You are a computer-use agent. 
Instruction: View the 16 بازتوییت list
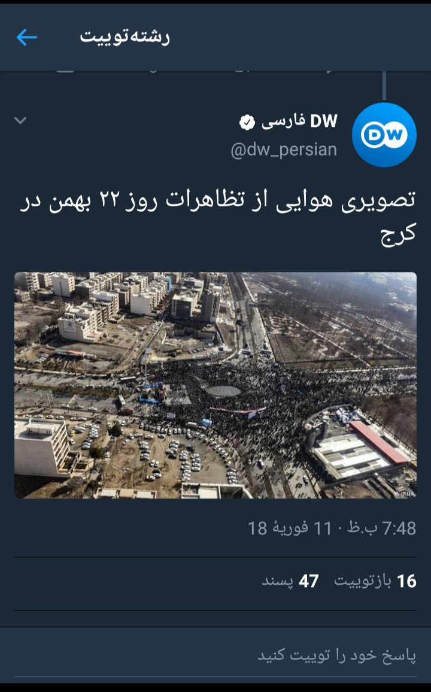pos(375,581)
